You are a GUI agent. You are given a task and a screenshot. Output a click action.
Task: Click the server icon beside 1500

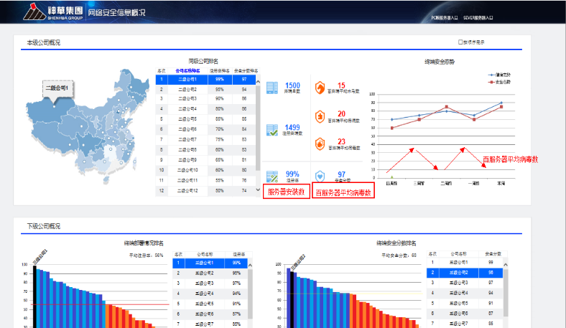click(x=272, y=88)
